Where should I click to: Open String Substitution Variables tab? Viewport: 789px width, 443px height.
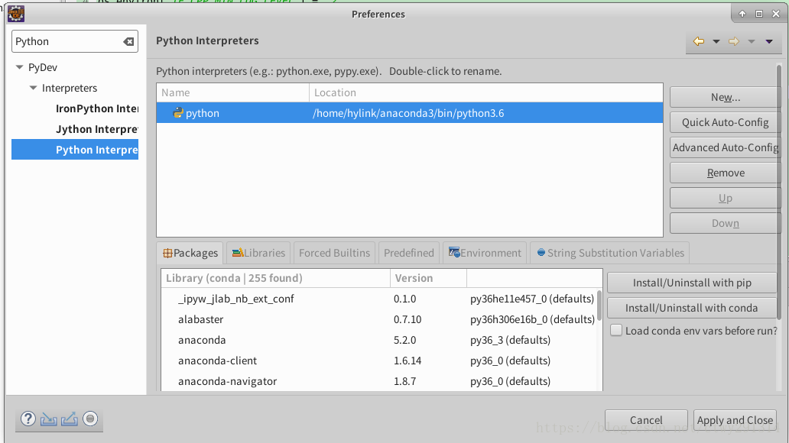610,253
